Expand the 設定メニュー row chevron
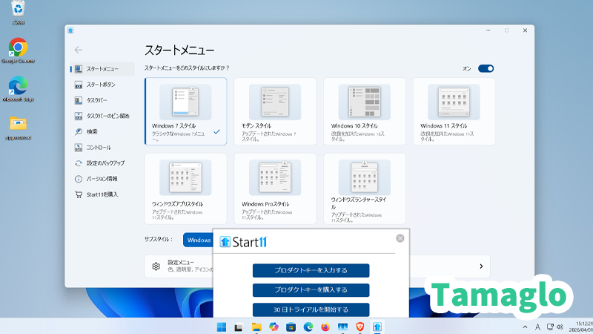 point(480,266)
